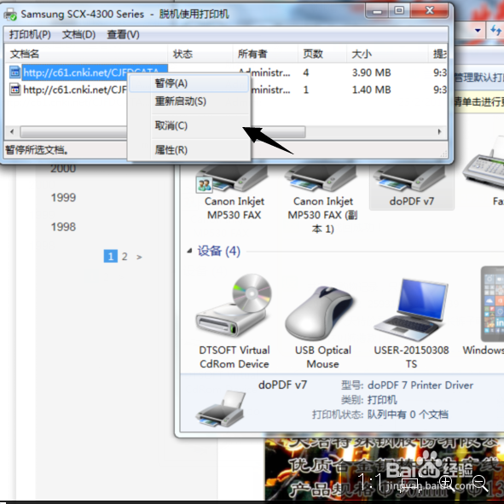Viewport: 504px width, 504px height.
Task: Select the second print job document icon
Action: pos(14,90)
